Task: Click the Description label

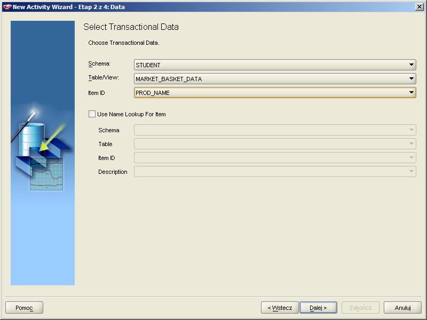Action: [x=113, y=172]
